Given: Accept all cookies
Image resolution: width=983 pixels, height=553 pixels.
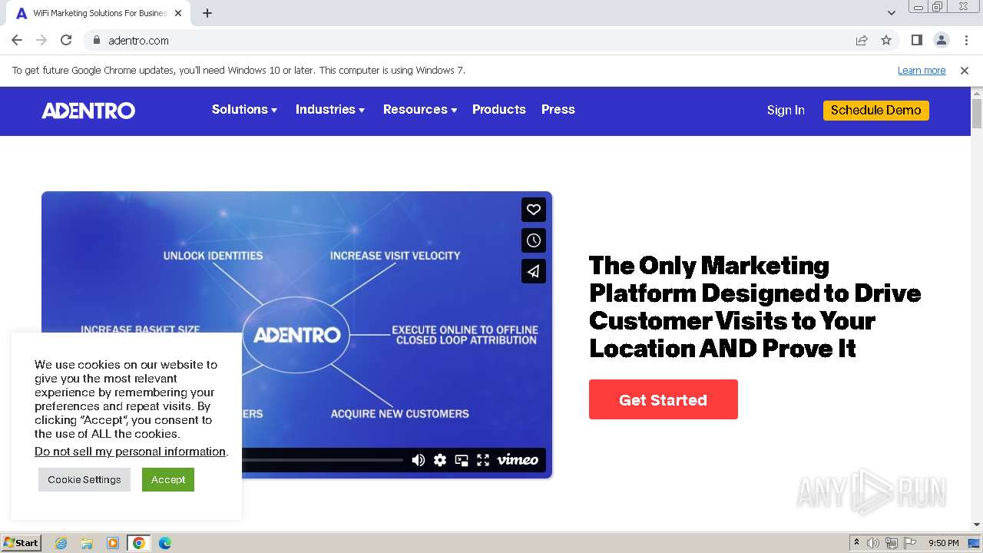Looking at the screenshot, I should (168, 479).
